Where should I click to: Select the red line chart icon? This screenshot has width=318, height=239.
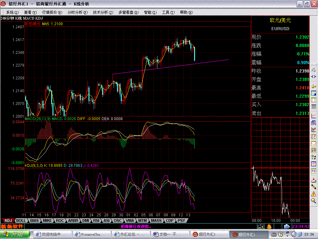click(314, 116)
